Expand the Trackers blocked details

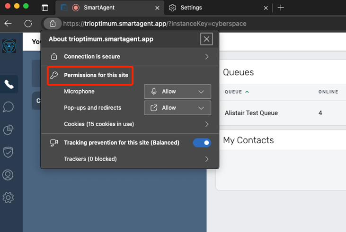tap(206, 159)
